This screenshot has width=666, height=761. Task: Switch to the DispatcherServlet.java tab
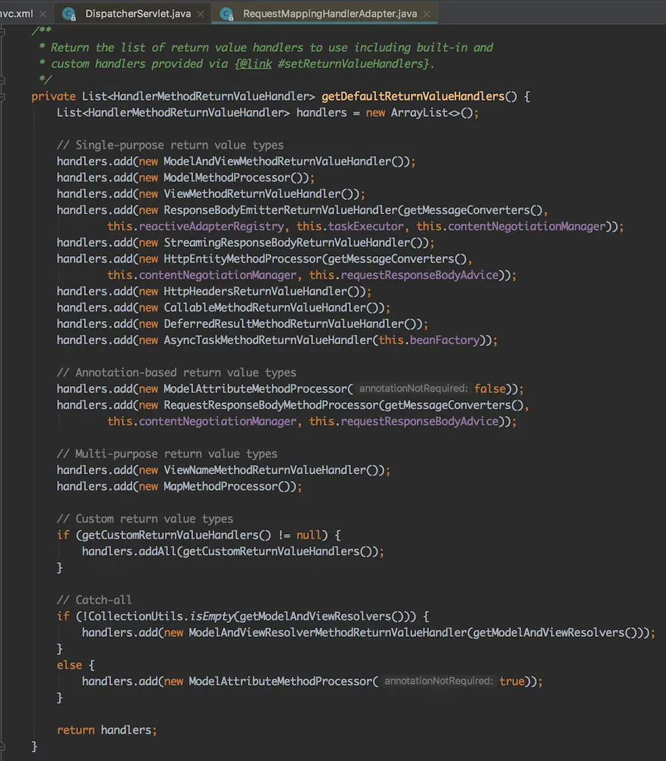[x=137, y=13]
